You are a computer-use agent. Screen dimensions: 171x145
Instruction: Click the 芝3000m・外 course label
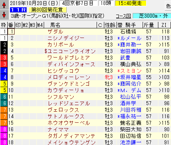tap(152, 16)
